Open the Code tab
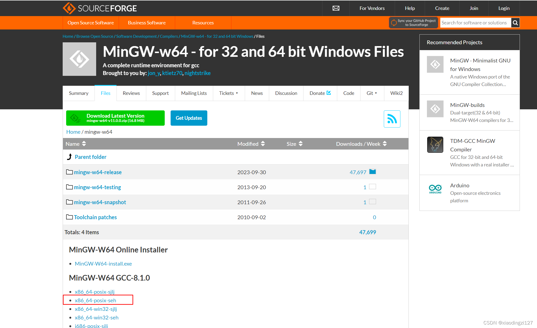The height and width of the screenshot is (328, 537). [349, 93]
